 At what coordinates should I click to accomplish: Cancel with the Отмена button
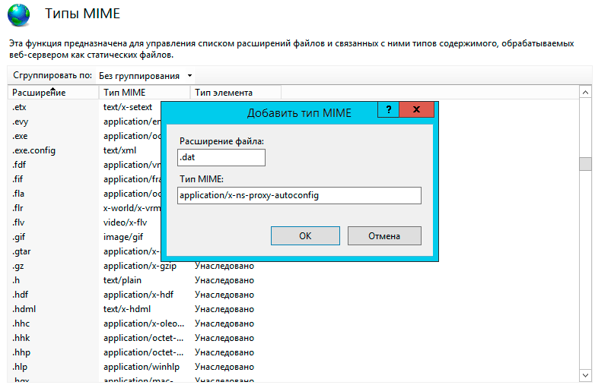pyautogui.click(x=384, y=236)
